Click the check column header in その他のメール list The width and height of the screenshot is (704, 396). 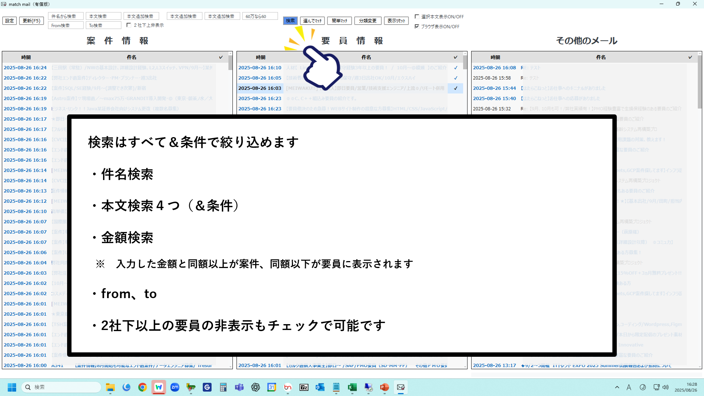click(690, 57)
